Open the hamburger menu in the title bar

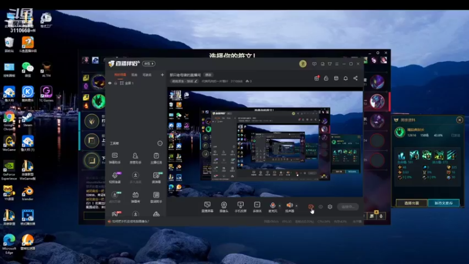[x=337, y=64]
